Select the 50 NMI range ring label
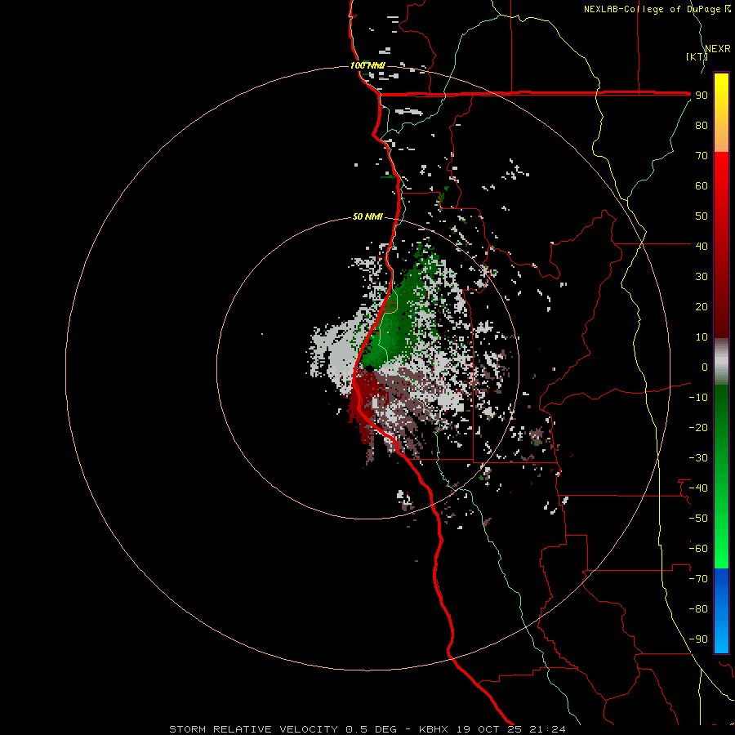Viewport: 735px width, 735px height. (367, 216)
